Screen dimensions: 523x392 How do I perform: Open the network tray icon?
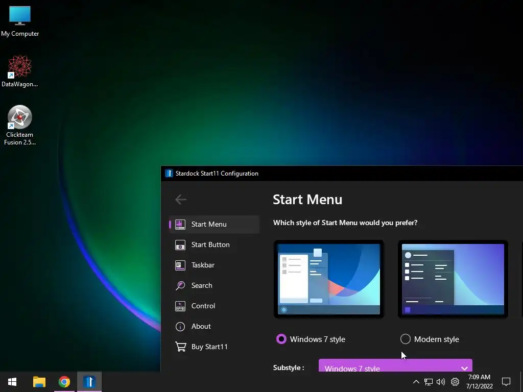[x=429, y=382]
